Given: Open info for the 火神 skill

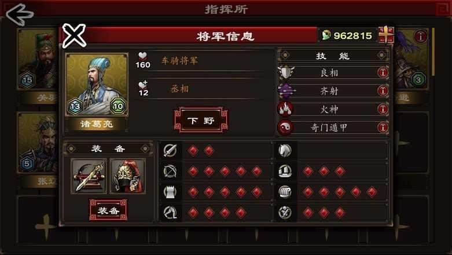Looking at the screenshot, I should (x=383, y=109).
